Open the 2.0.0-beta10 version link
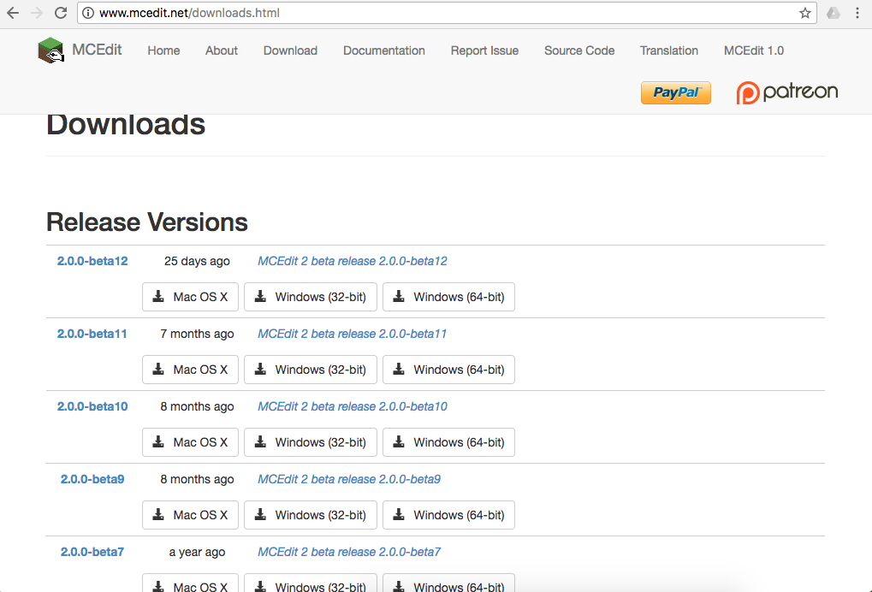 click(x=92, y=407)
